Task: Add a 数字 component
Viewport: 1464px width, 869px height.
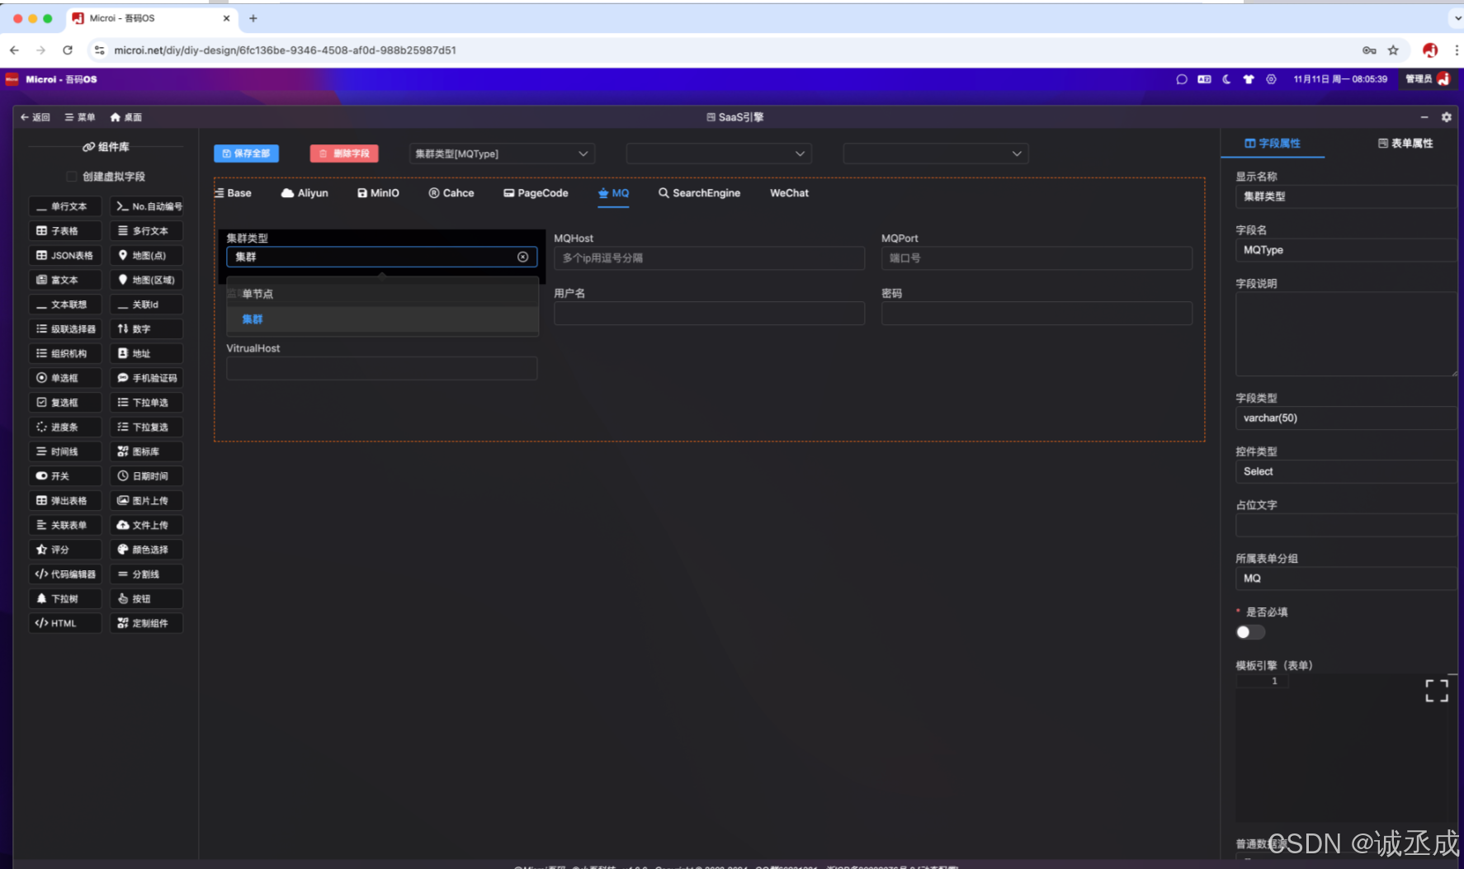Action: [147, 328]
